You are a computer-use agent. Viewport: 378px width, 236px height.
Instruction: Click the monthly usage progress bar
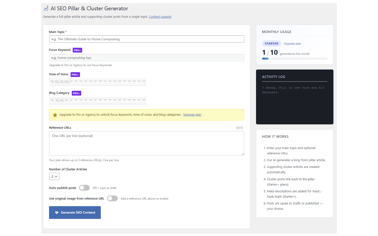pyautogui.click(x=294, y=58)
